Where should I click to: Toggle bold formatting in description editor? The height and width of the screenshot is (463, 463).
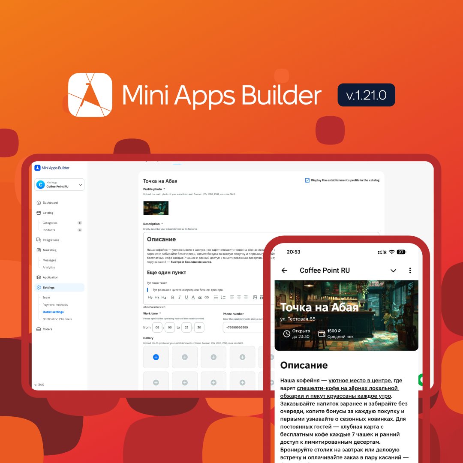tap(173, 298)
